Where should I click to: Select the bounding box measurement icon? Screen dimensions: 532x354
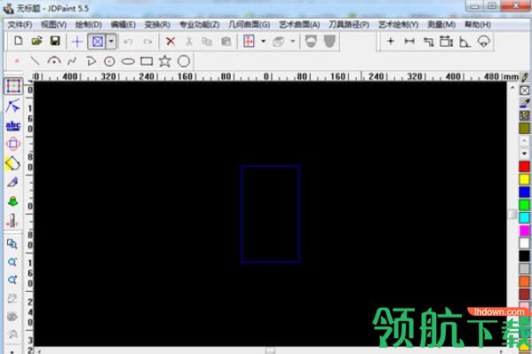pos(446,42)
